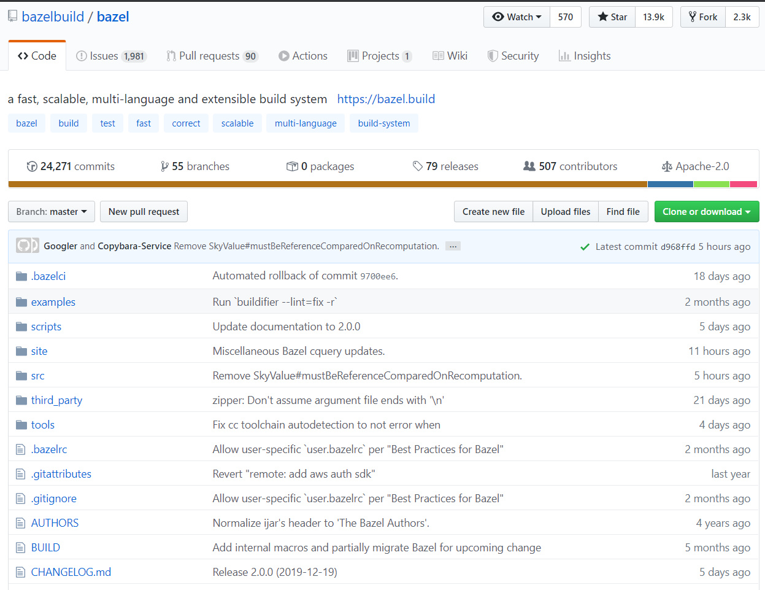Click the .gitignore file icon

coord(21,499)
